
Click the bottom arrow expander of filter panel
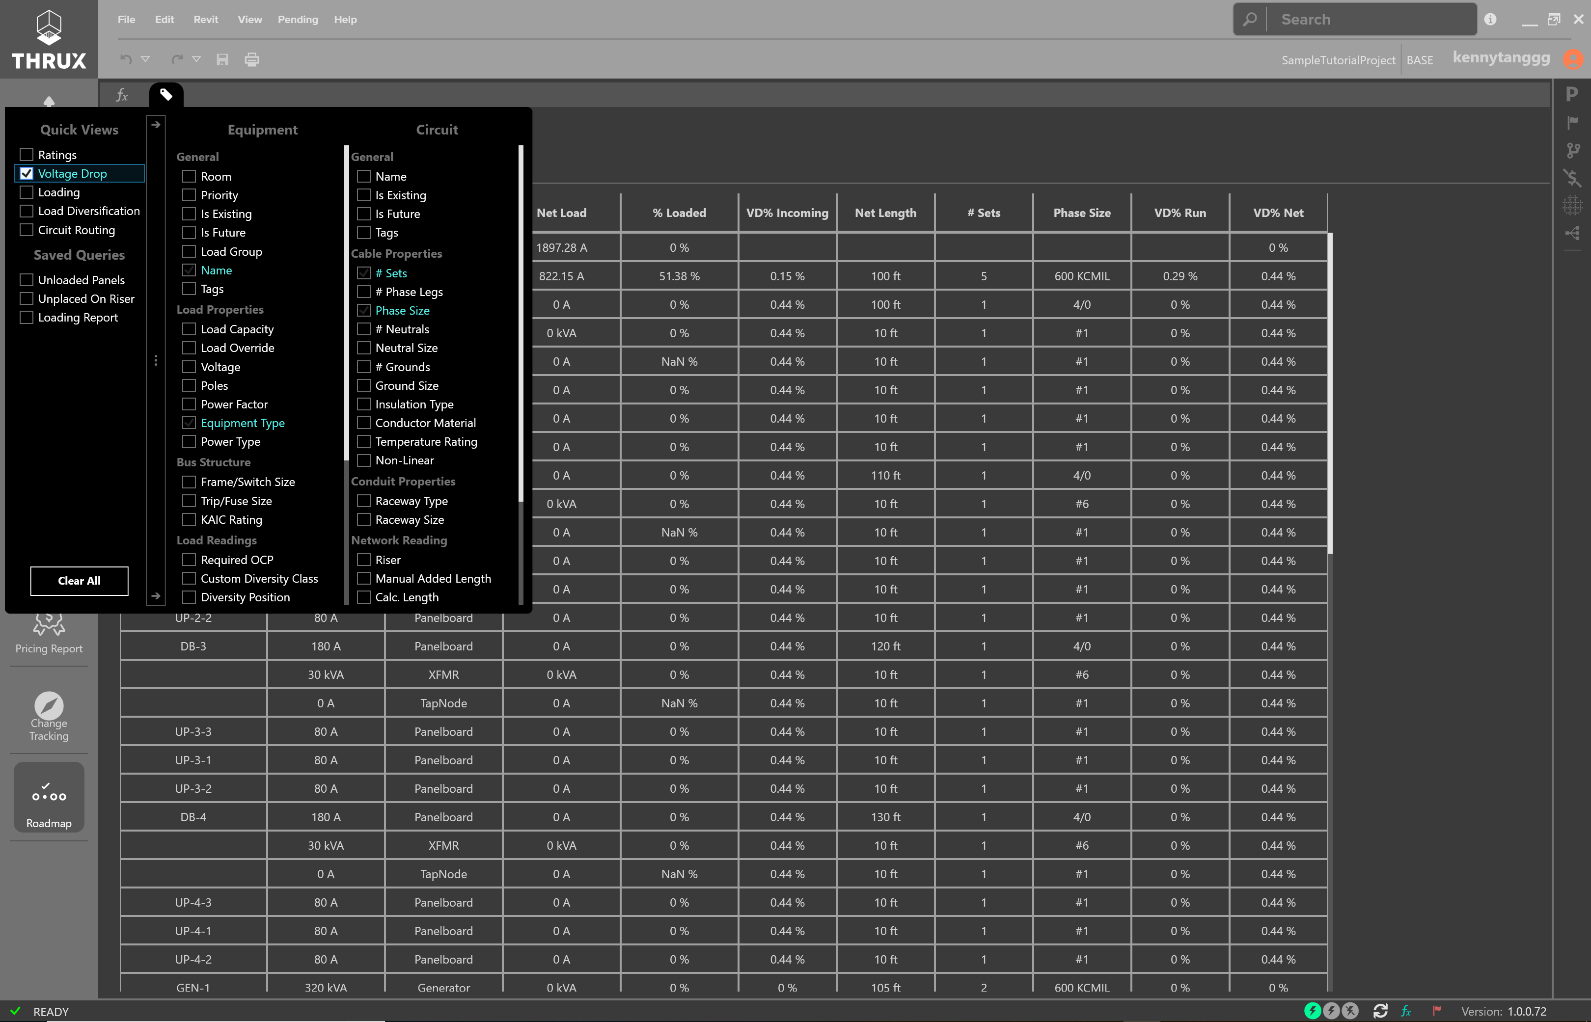pos(155,596)
